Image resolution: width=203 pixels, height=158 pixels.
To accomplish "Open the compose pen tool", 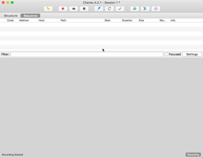I will click(99, 9).
